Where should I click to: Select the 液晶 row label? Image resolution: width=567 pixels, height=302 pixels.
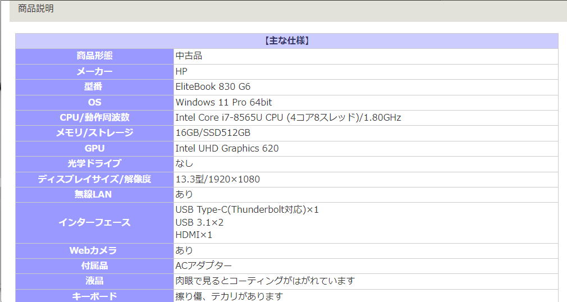coord(94,281)
